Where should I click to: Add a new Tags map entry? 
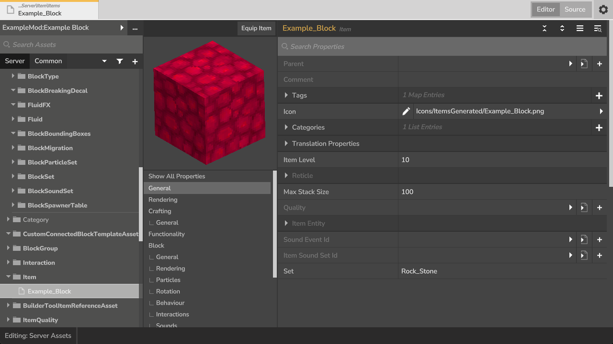[x=599, y=96]
